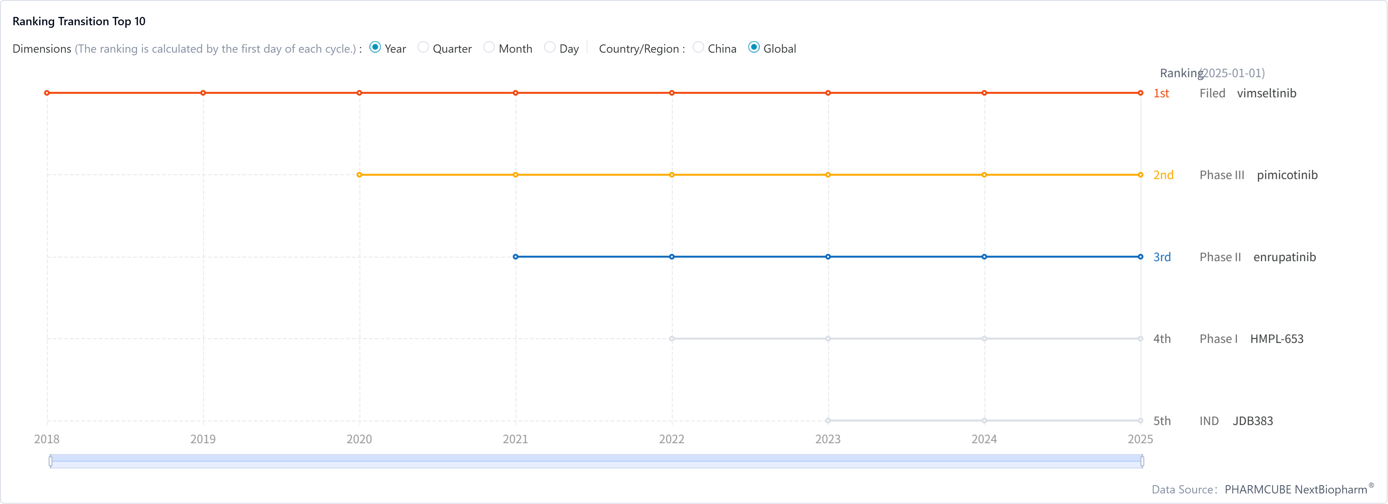Click the JDB383 drug label
Viewport: 1388px width, 504px height.
[x=1253, y=421]
